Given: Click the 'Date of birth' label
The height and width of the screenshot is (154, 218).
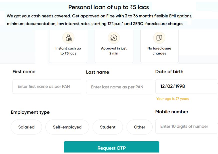Looking at the screenshot, I should [x=169, y=72].
